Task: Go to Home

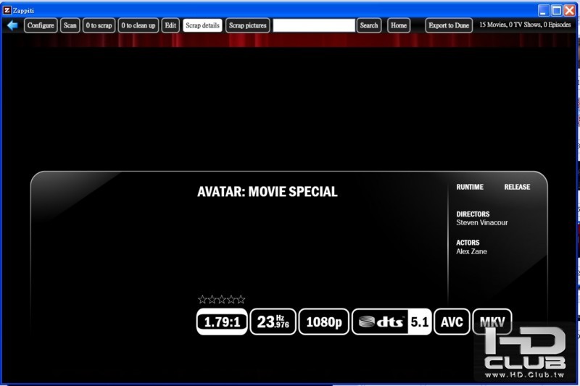Action: [399, 25]
